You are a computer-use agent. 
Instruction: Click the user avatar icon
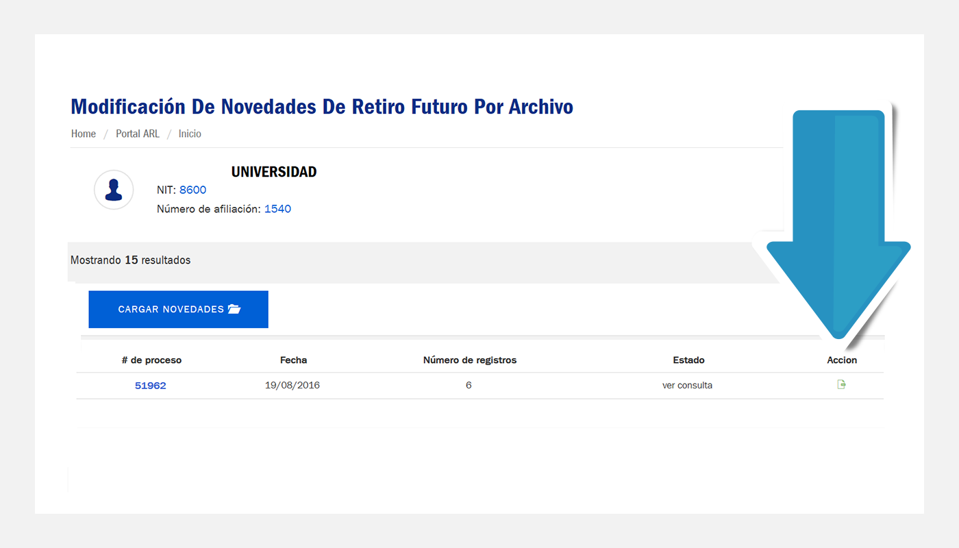click(114, 190)
